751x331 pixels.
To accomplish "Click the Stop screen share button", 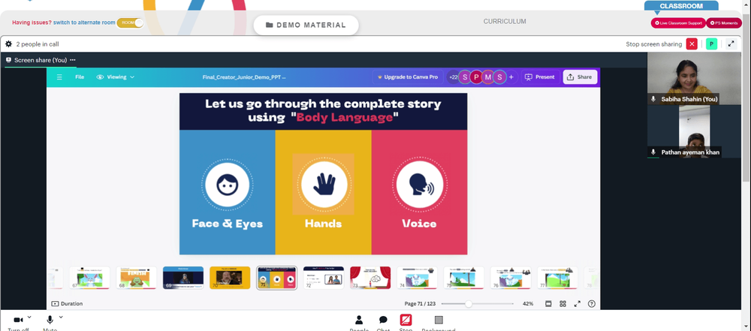I will [x=406, y=320].
